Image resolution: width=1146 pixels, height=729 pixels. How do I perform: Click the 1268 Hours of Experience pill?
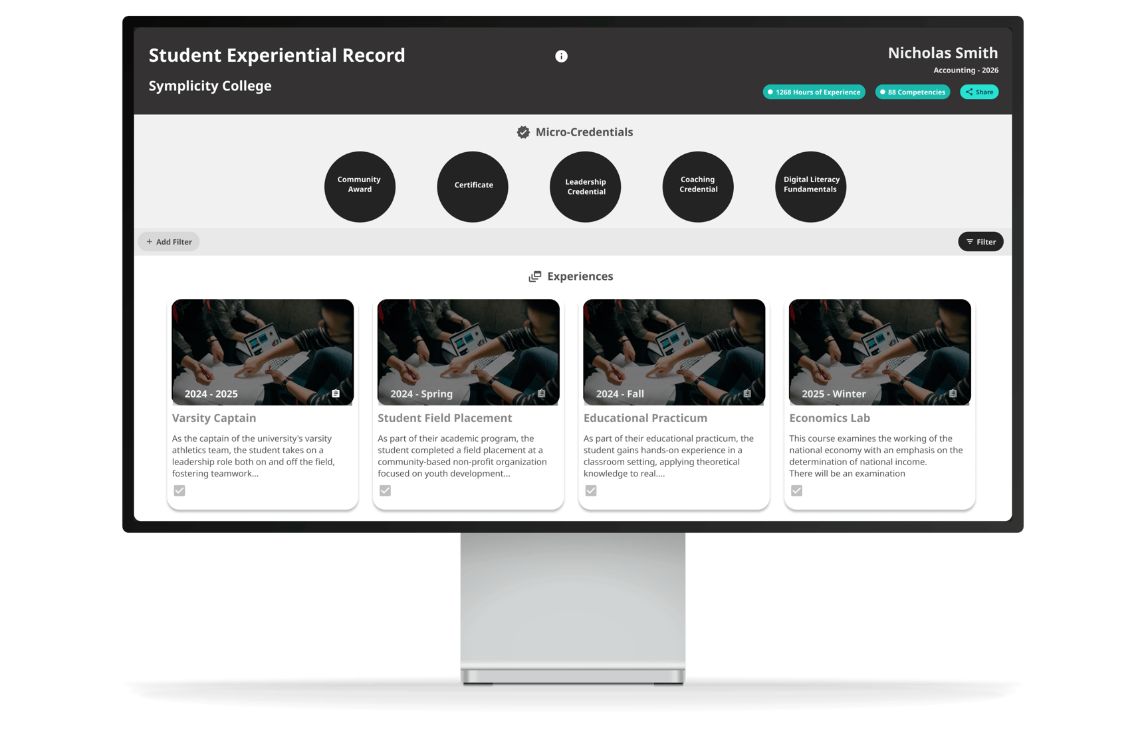tap(813, 92)
